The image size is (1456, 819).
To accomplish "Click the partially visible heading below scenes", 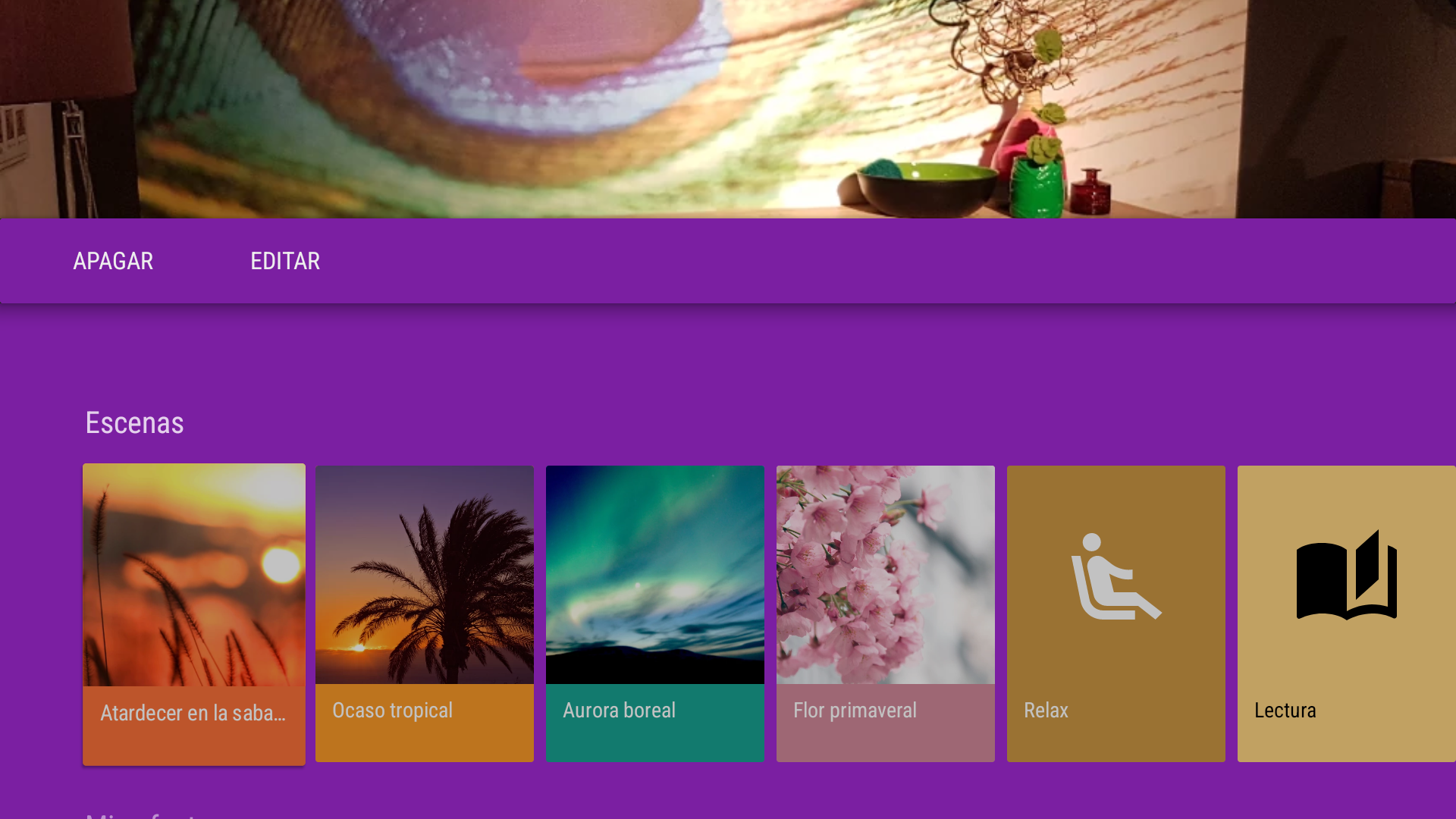I will pyautogui.click(x=140, y=815).
